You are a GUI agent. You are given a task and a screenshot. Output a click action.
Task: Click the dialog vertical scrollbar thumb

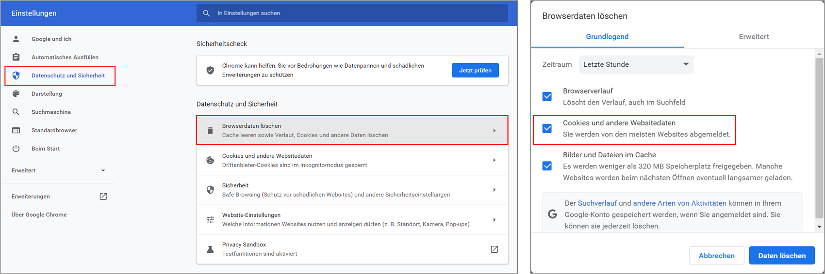tap(819, 138)
